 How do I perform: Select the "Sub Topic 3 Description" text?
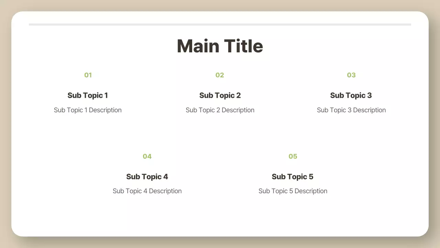click(x=351, y=110)
